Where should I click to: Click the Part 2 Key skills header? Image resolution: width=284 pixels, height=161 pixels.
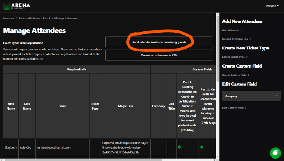208,106
